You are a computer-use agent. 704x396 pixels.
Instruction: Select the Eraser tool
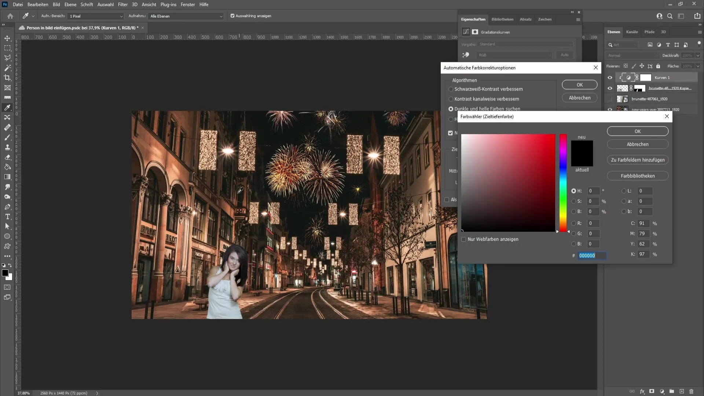click(x=7, y=157)
